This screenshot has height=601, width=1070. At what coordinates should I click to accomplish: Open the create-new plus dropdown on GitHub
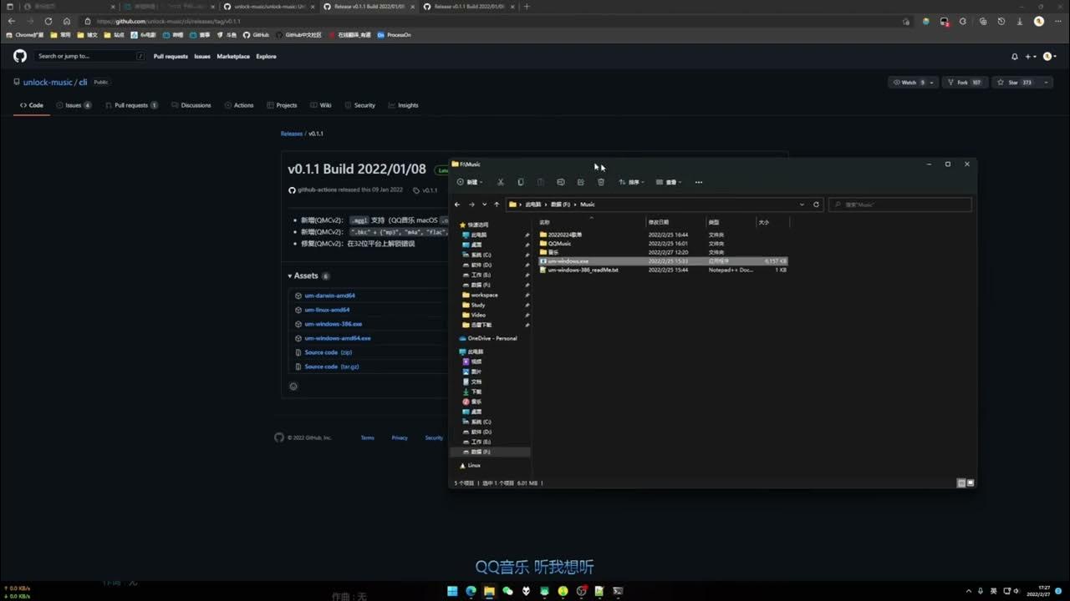1031,57
